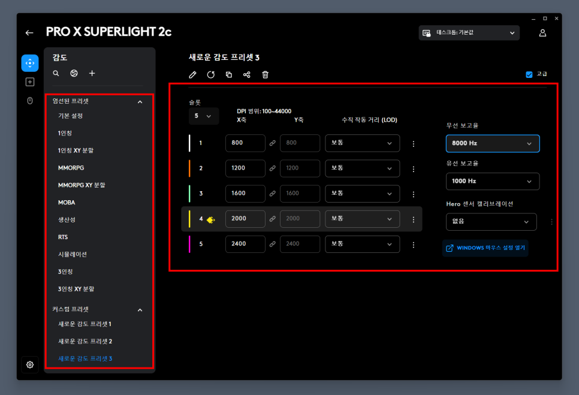The height and width of the screenshot is (395, 579).
Task: Search presets with the magnifier icon
Action: click(56, 74)
